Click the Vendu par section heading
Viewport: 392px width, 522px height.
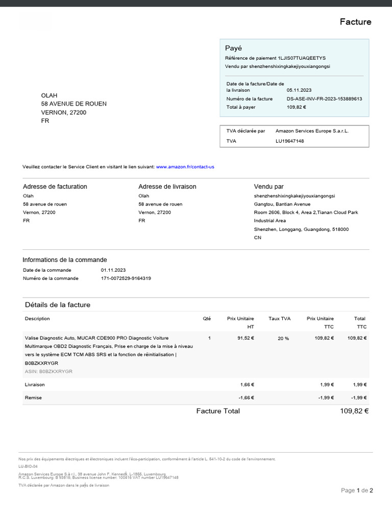pos(268,187)
